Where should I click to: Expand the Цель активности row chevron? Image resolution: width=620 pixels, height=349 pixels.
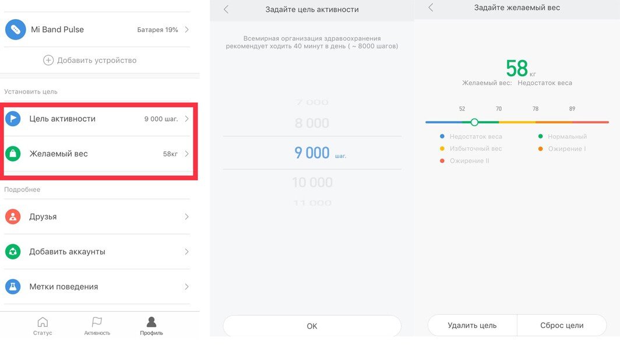click(x=186, y=119)
